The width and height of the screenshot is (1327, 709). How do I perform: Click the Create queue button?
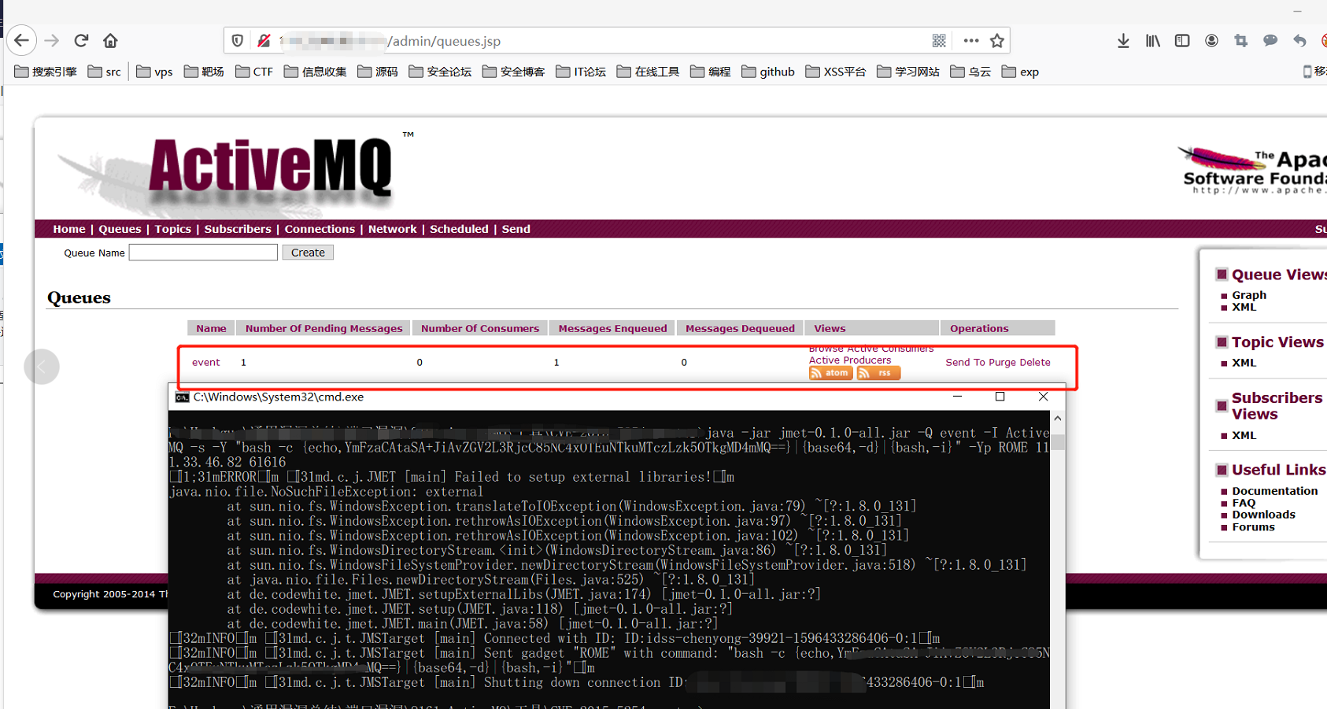(x=308, y=253)
